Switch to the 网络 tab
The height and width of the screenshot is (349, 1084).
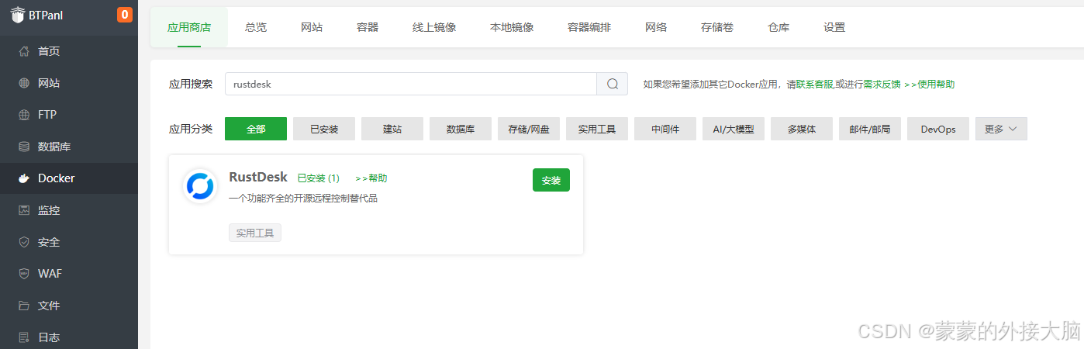pyautogui.click(x=656, y=27)
